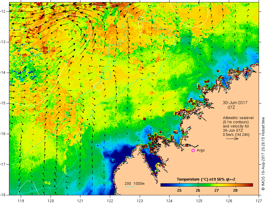265x204 pixels.
Task: Click latitude axis label -14
Action: coord(3,73)
